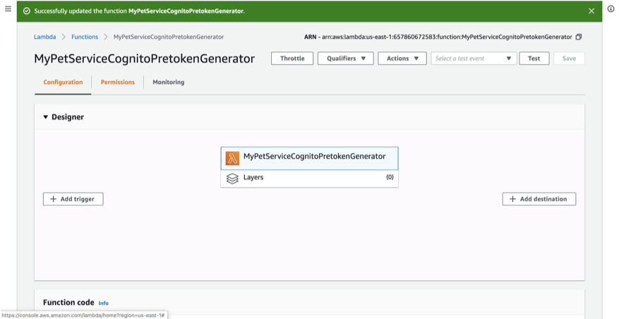The image size is (619, 319).
Task: Dismiss the green success banner
Action: (591, 11)
